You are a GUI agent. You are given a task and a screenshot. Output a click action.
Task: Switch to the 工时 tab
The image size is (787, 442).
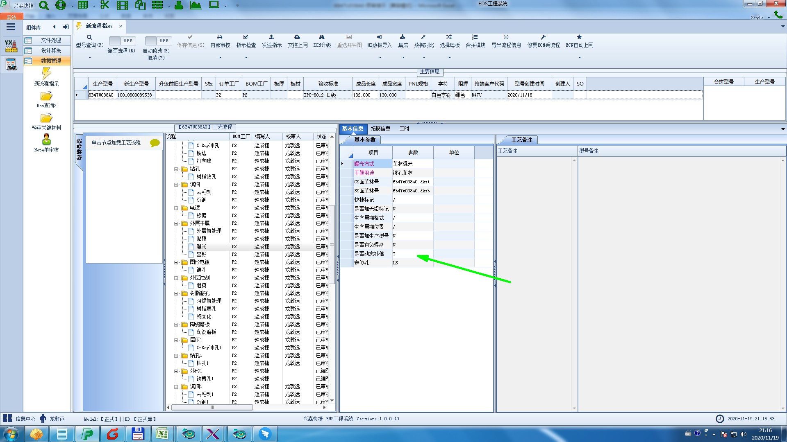click(404, 129)
